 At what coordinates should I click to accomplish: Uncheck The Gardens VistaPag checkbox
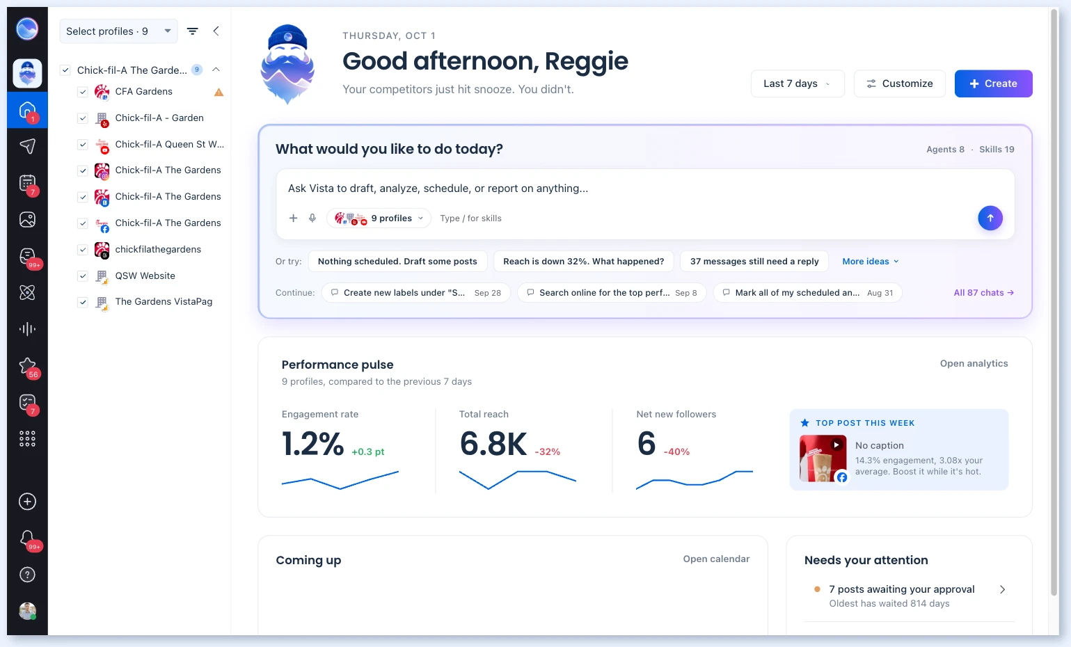point(83,302)
